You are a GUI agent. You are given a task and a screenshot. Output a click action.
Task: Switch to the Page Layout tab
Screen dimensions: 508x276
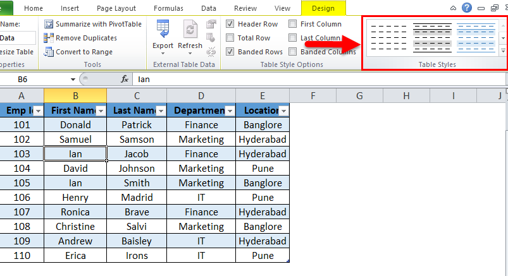point(116,8)
